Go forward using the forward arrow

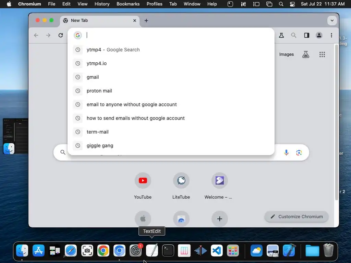tap(48, 35)
